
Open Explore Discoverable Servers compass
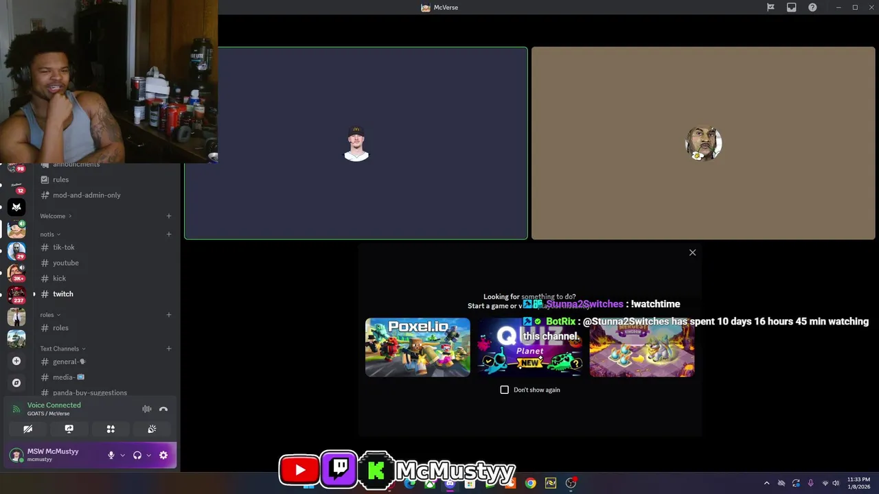(16, 383)
